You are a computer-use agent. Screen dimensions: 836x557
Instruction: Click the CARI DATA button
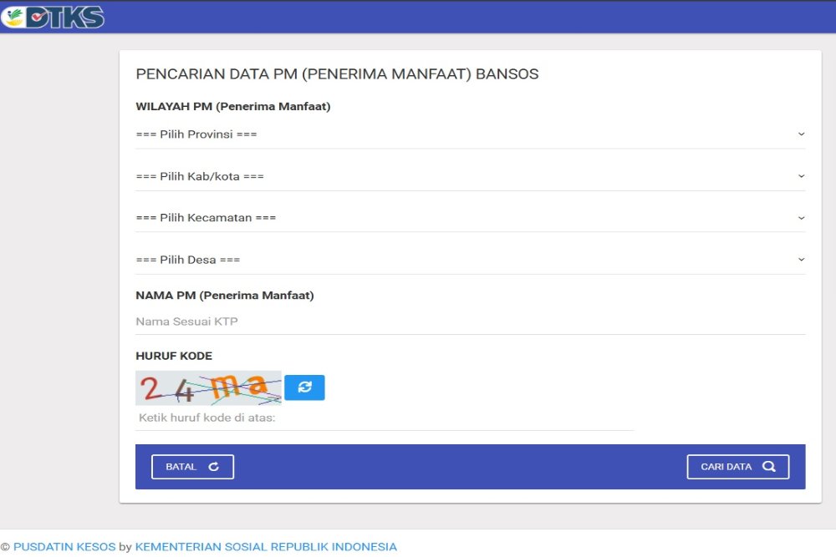(737, 466)
